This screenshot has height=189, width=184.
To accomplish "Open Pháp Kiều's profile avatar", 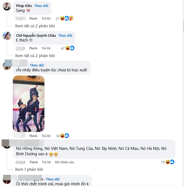I will click(7, 6).
